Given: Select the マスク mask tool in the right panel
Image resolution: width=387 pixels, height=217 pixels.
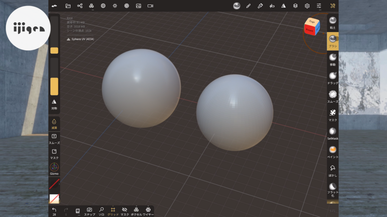Looking at the screenshot, I should 333,115.
